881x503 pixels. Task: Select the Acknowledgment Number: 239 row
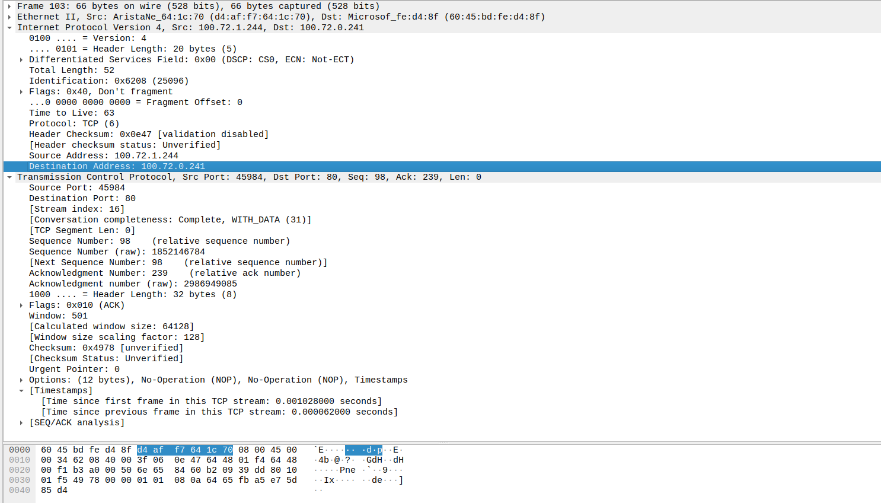pyautogui.click(x=442, y=273)
